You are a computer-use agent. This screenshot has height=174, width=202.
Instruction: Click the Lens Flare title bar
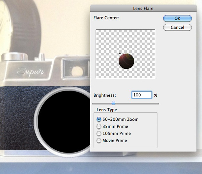(144, 8)
